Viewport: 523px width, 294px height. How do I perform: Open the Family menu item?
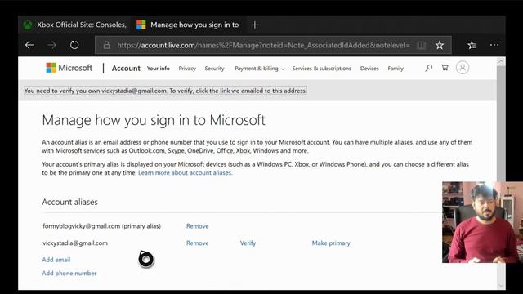[x=396, y=69]
